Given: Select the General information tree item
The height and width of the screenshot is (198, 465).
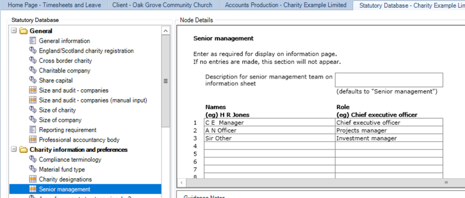Looking at the screenshot, I should [64, 41].
